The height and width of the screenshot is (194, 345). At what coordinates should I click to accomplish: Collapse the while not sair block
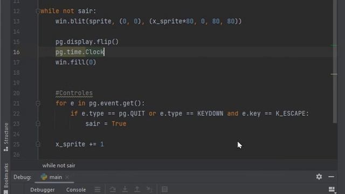pyautogui.click(x=38, y=11)
